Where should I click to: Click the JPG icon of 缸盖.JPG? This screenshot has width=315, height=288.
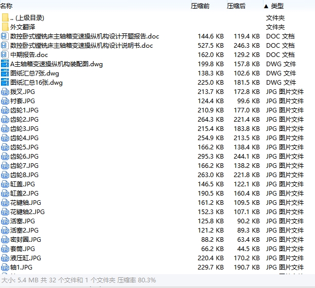pyautogui.click(x=5, y=184)
